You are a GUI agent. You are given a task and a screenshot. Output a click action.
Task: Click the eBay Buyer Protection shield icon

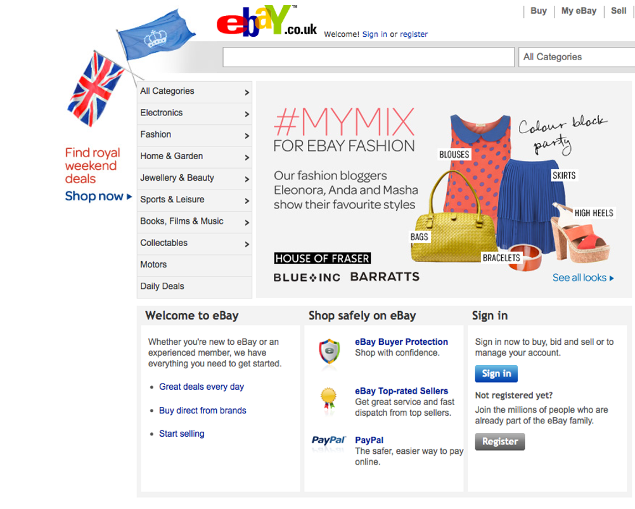point(330,352)
